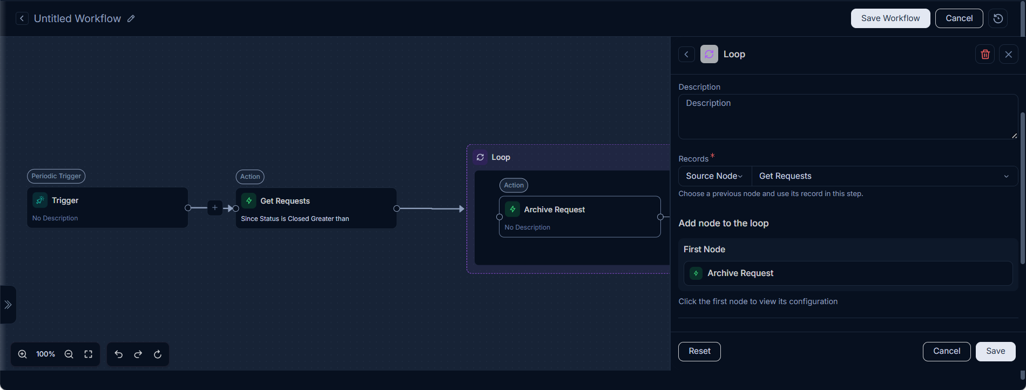Zoom in on the canvas

[x=23, y=354]
